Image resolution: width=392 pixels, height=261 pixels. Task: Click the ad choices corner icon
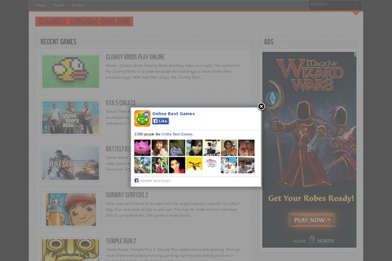tap(355, 54)
